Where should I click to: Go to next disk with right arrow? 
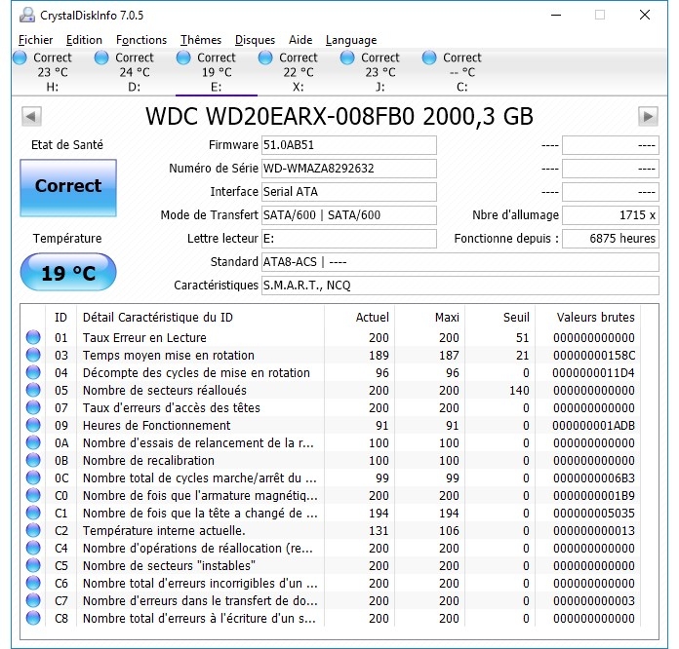648,116
